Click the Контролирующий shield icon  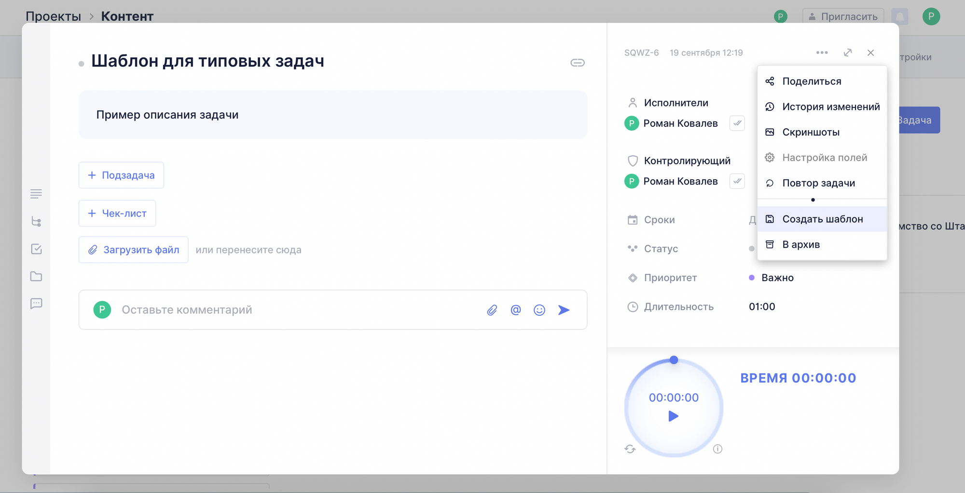tap(633, 160)
